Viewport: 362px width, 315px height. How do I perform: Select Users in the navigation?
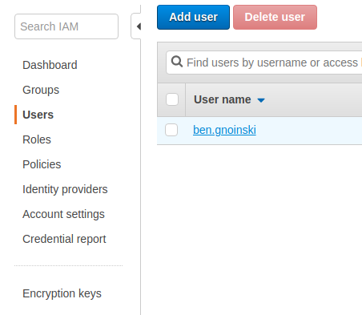38,115
